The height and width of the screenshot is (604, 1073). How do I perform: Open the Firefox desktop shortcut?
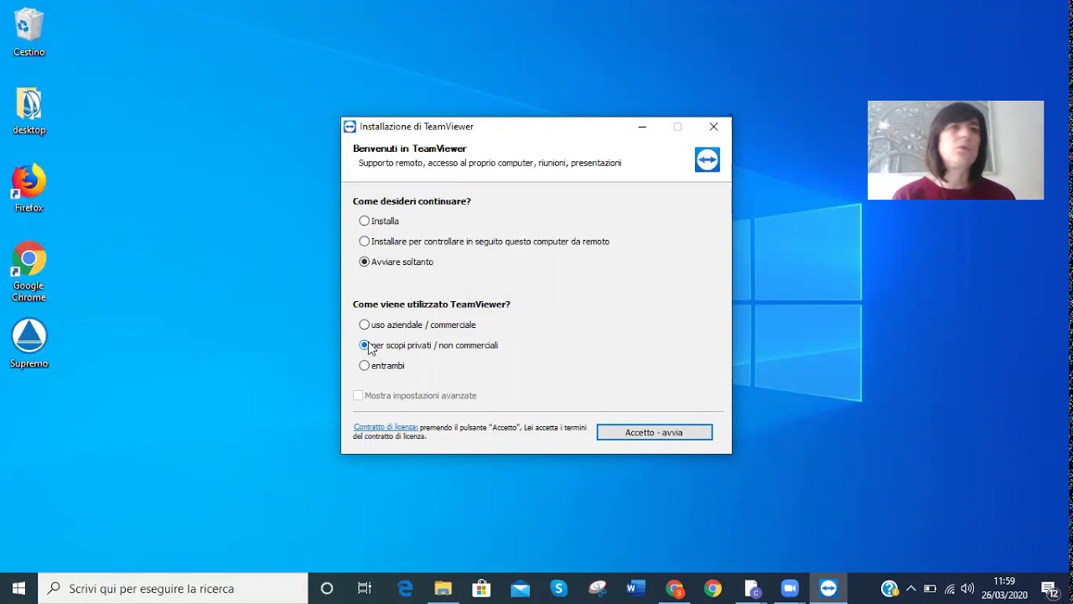click(29, 189)
